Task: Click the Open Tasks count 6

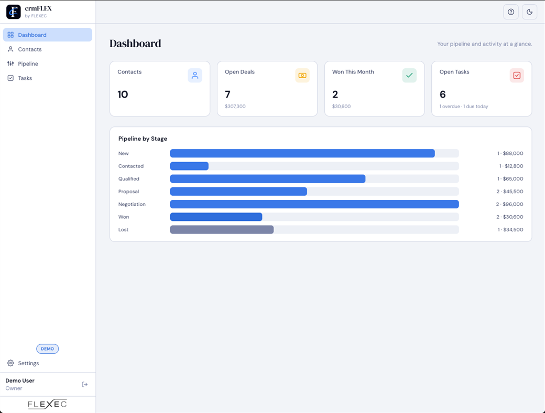Action: pos(442,94)
